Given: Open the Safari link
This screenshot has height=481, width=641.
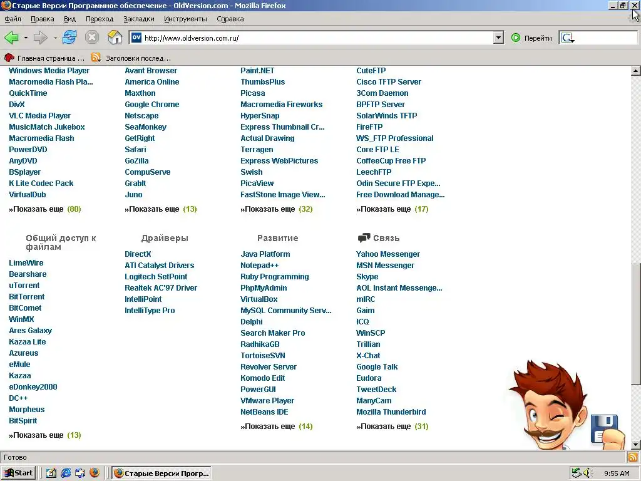Looking at the screenshot, I should point(135,149).
